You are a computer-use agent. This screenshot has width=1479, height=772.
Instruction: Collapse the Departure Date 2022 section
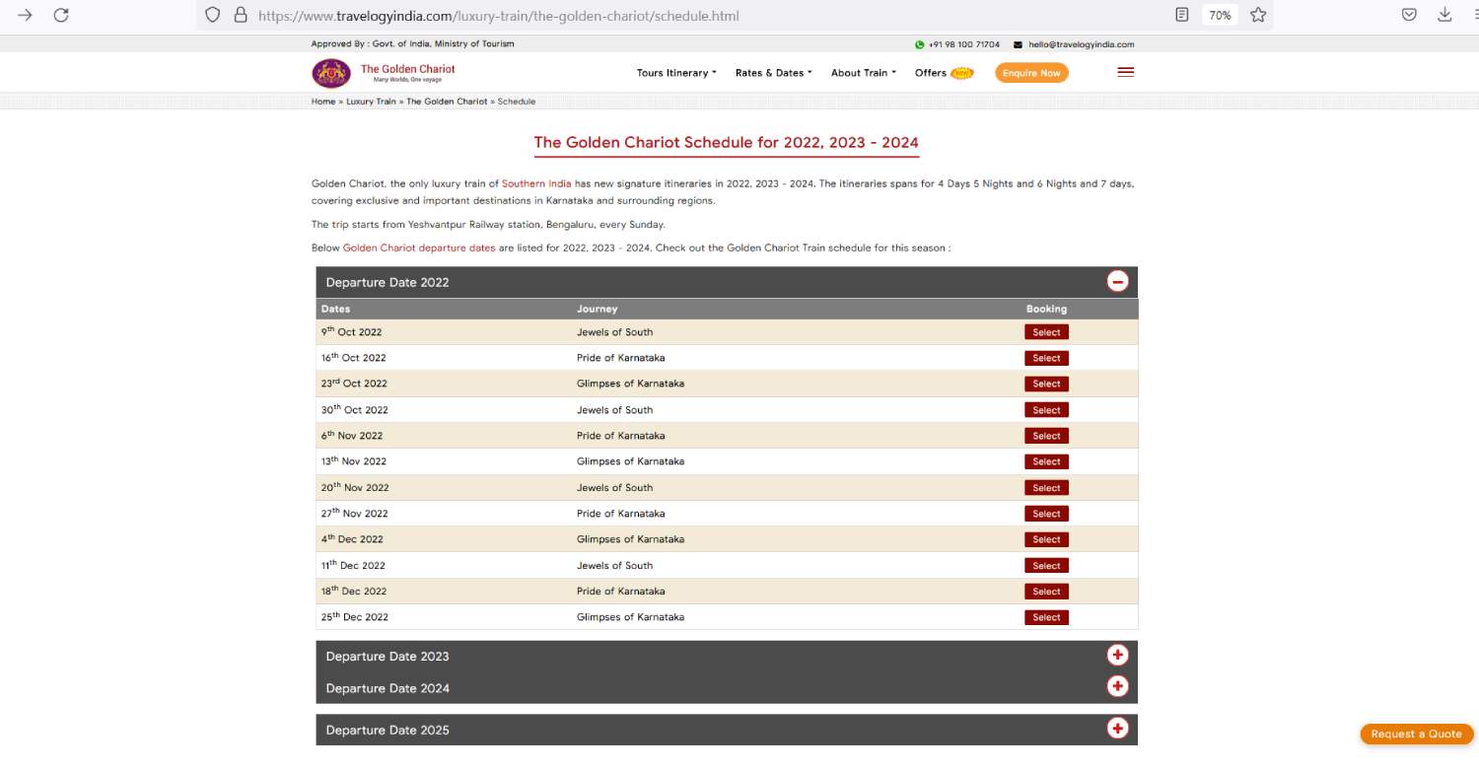click(1117, 282)
